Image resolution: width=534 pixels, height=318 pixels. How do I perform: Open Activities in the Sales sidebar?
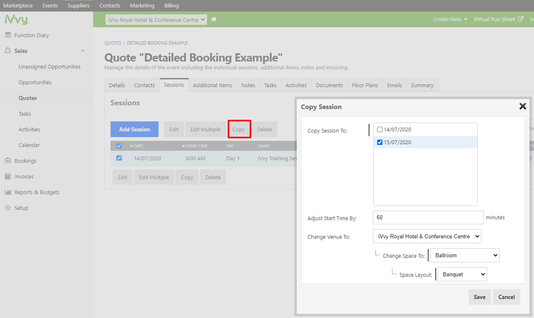point(29,129)
